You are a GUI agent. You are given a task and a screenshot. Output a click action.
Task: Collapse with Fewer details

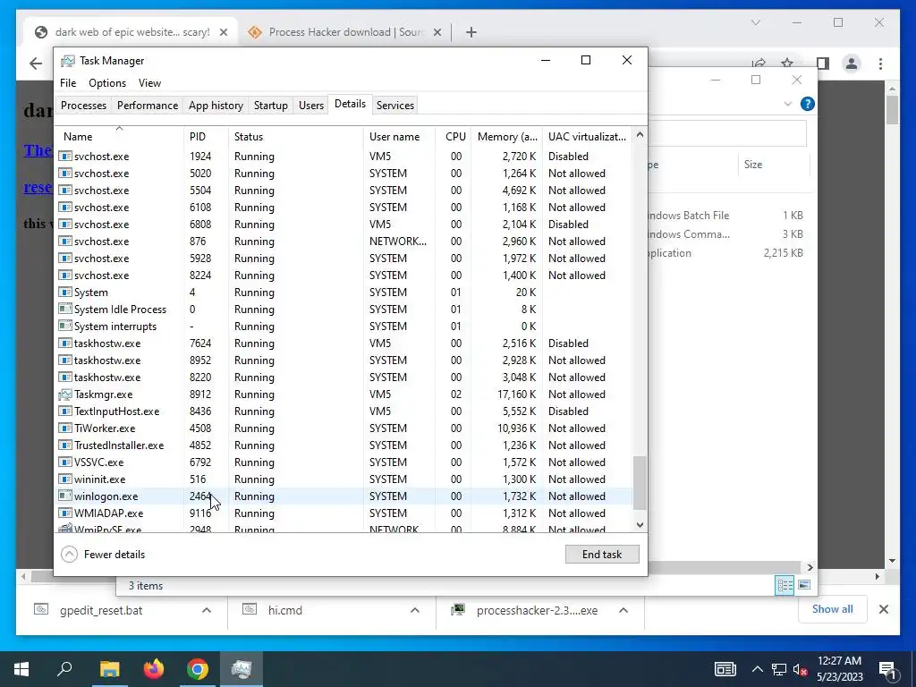(103, 555)
